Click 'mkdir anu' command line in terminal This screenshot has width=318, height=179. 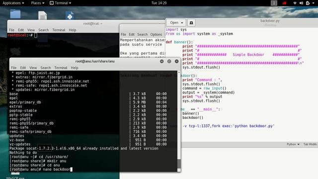click(x=38, y=161)
